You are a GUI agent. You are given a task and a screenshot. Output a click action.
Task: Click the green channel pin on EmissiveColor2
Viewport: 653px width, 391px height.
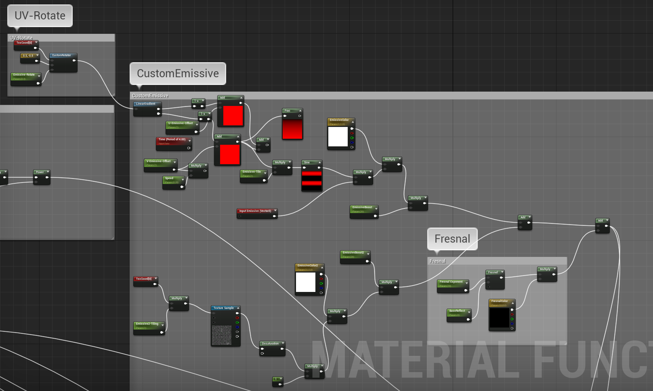coord(321,283)
